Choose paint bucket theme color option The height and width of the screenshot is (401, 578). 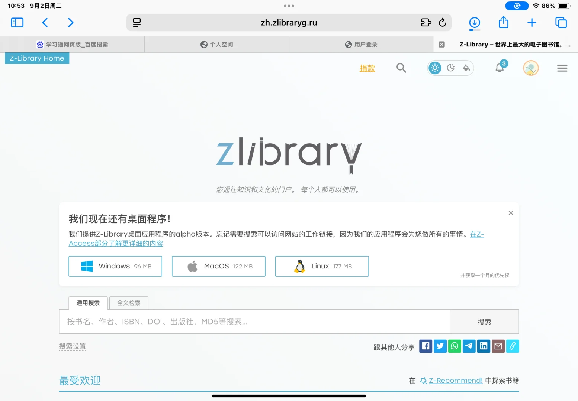pyautogui.click(x=466, y=68)
